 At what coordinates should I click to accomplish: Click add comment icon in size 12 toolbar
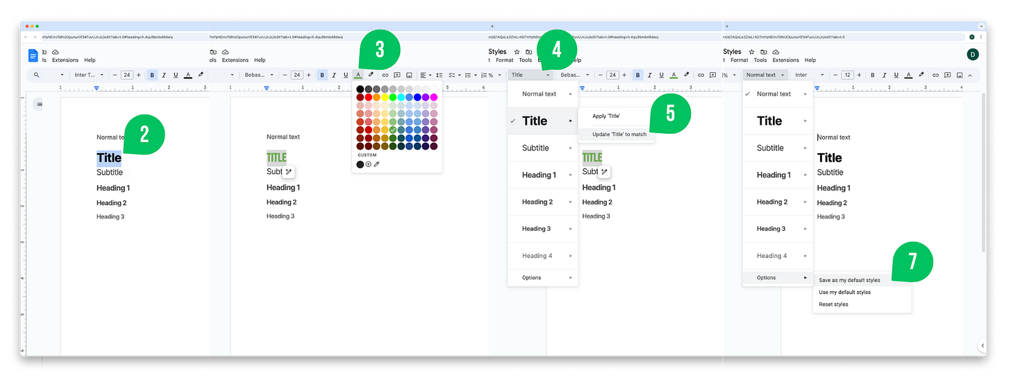[x=948, y=75]
